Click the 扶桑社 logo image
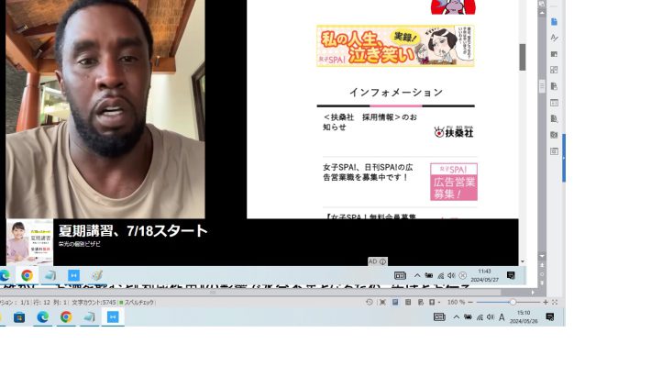The image size is (651, 366). point(453,132)
